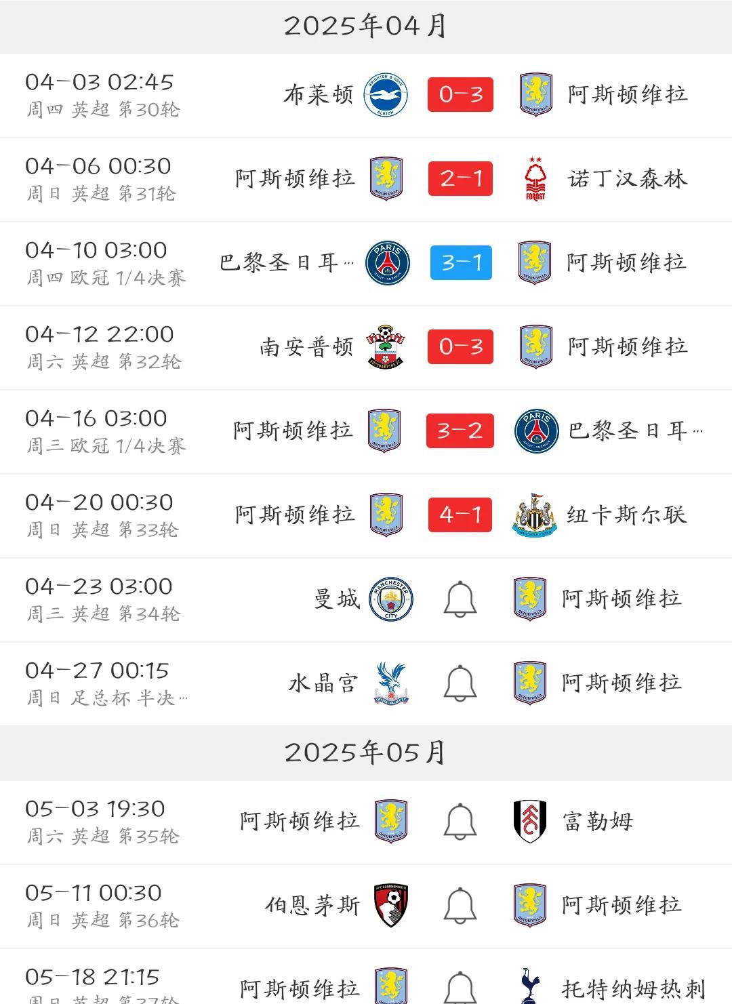The height and width of the screenshot is (1004, 732).
Task: Click the Bournemouth club crest icon
Action: click(x=391, y=906)
